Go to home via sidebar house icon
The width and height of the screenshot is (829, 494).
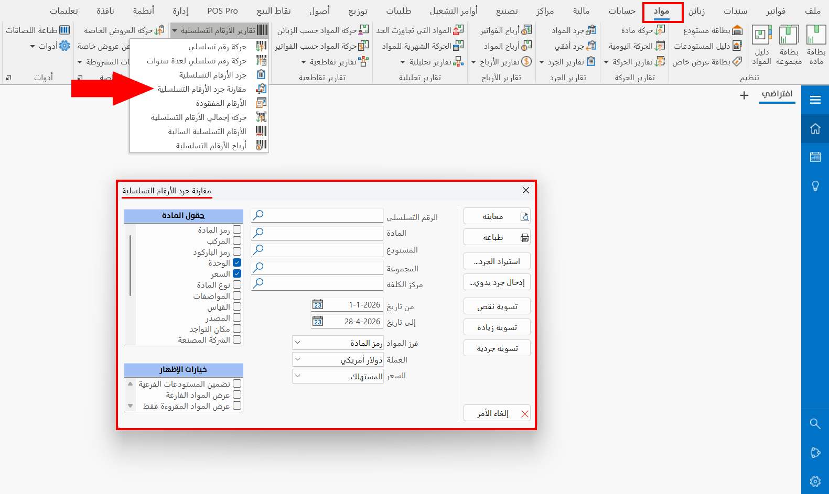point(815,128)
